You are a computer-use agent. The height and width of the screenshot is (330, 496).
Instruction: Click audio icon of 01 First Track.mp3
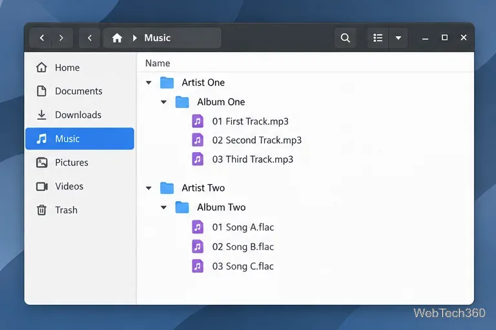tap(198, 121)
